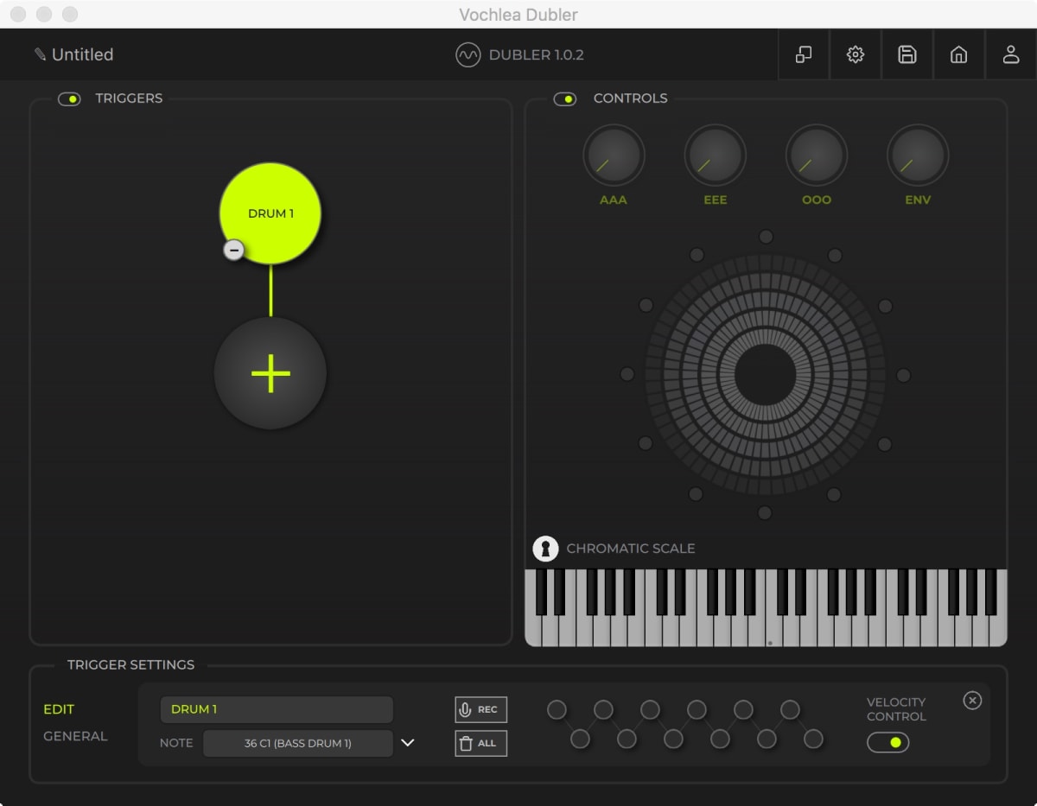Screen dimensions: 1037x806
Task: Click the Dubler waveform logo
Action: point(468,54)
